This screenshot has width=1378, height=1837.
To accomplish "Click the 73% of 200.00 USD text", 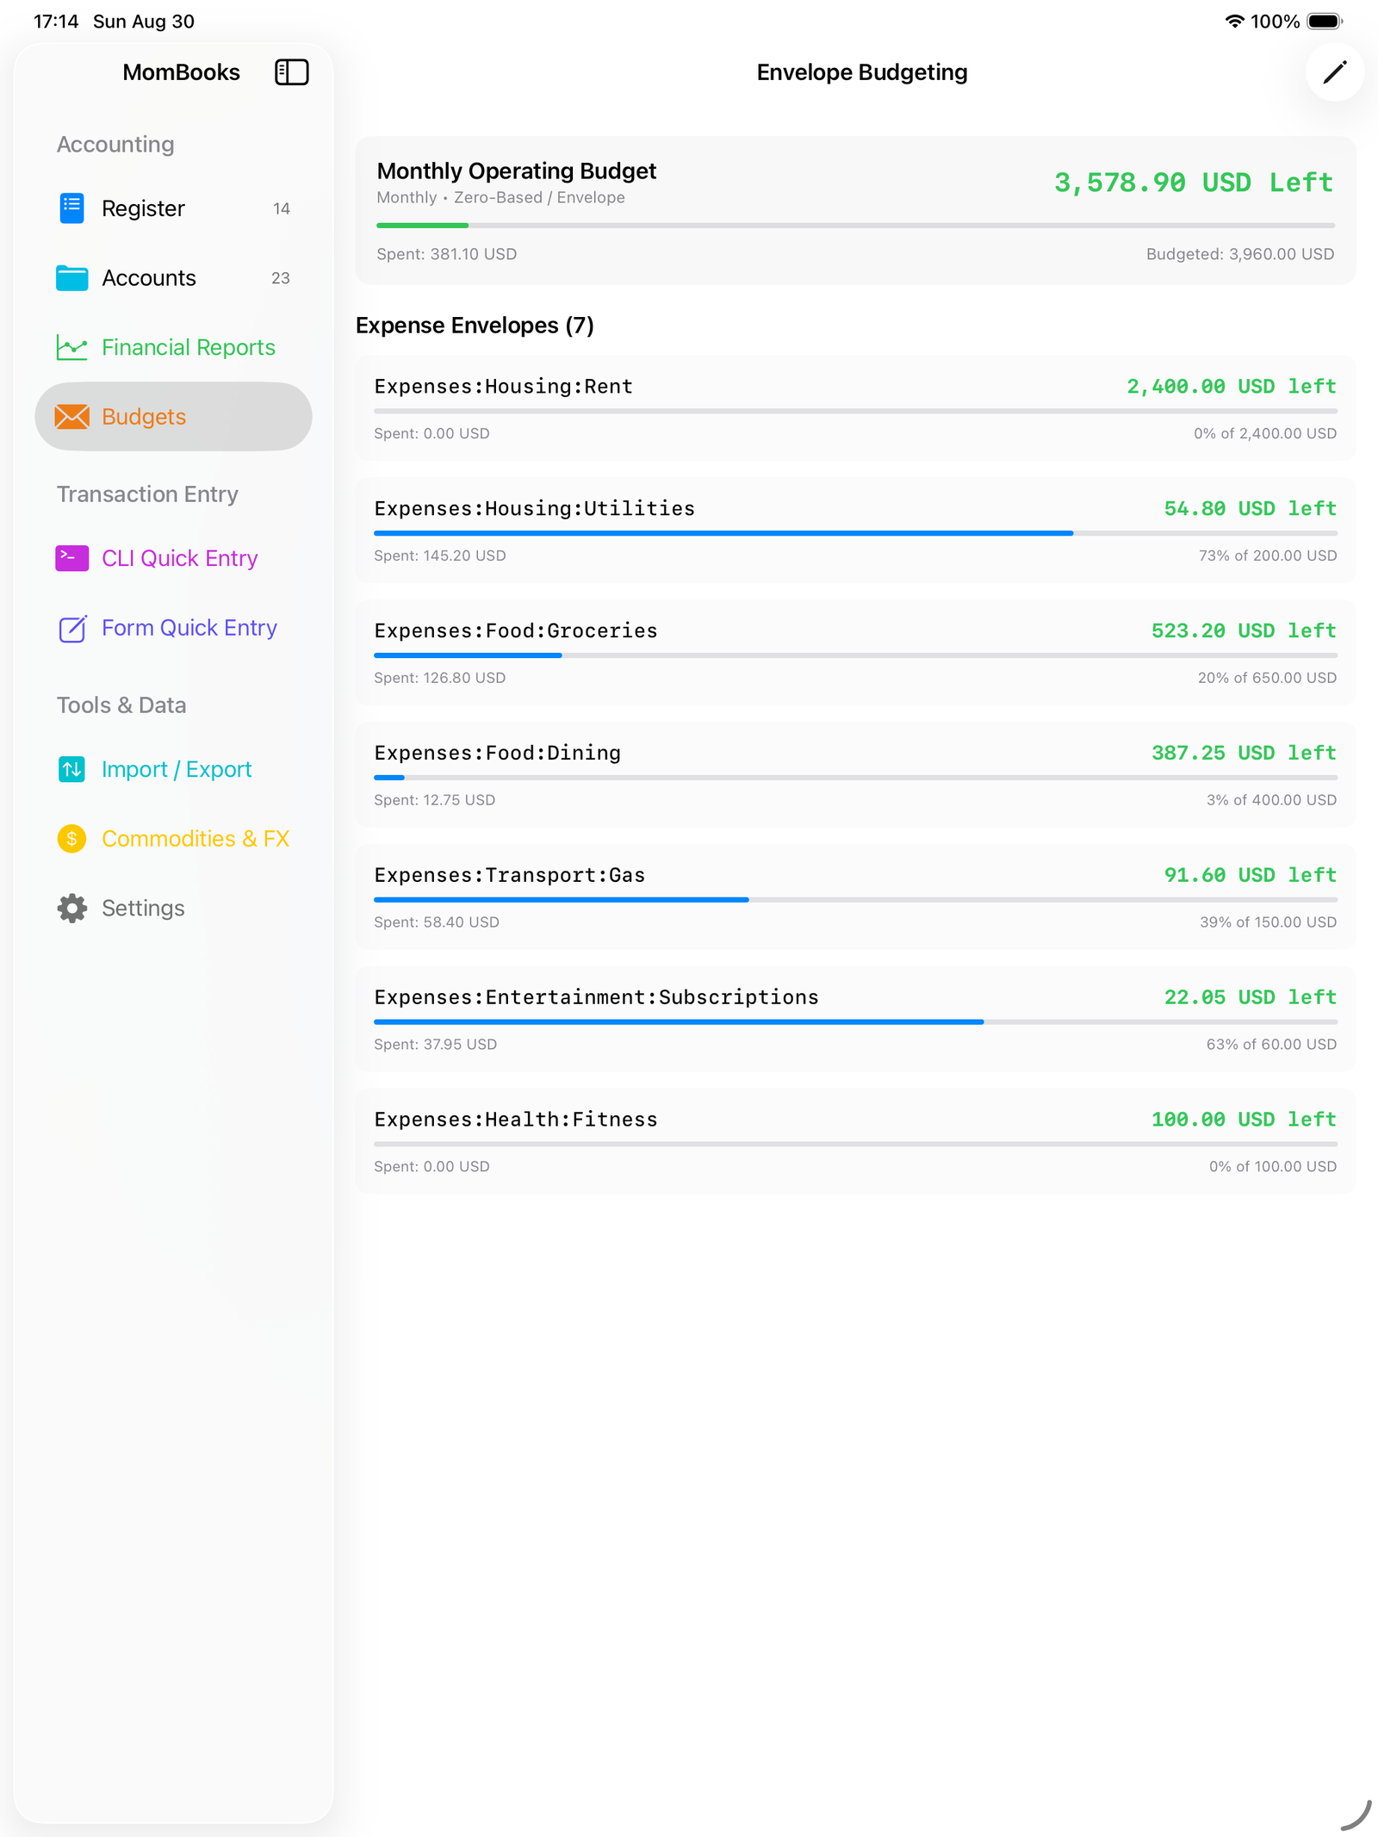I will point(1267,555).
